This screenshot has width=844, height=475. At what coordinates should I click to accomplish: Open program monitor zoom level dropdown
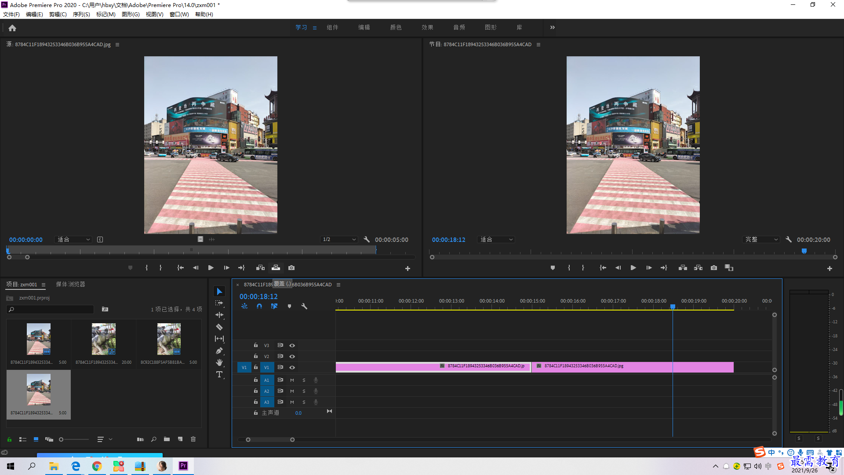point(496,239)
